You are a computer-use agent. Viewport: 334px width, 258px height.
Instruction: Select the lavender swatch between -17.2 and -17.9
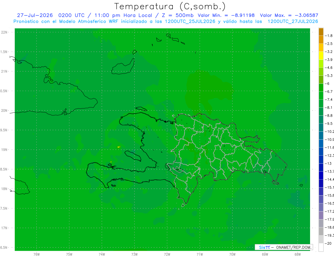click(321, 215)
